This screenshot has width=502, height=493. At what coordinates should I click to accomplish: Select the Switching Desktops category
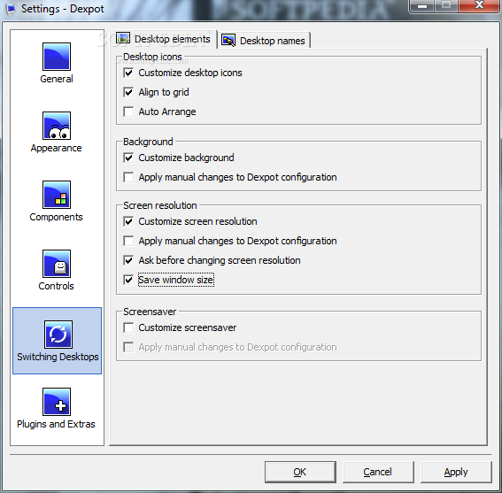[58, 341]
